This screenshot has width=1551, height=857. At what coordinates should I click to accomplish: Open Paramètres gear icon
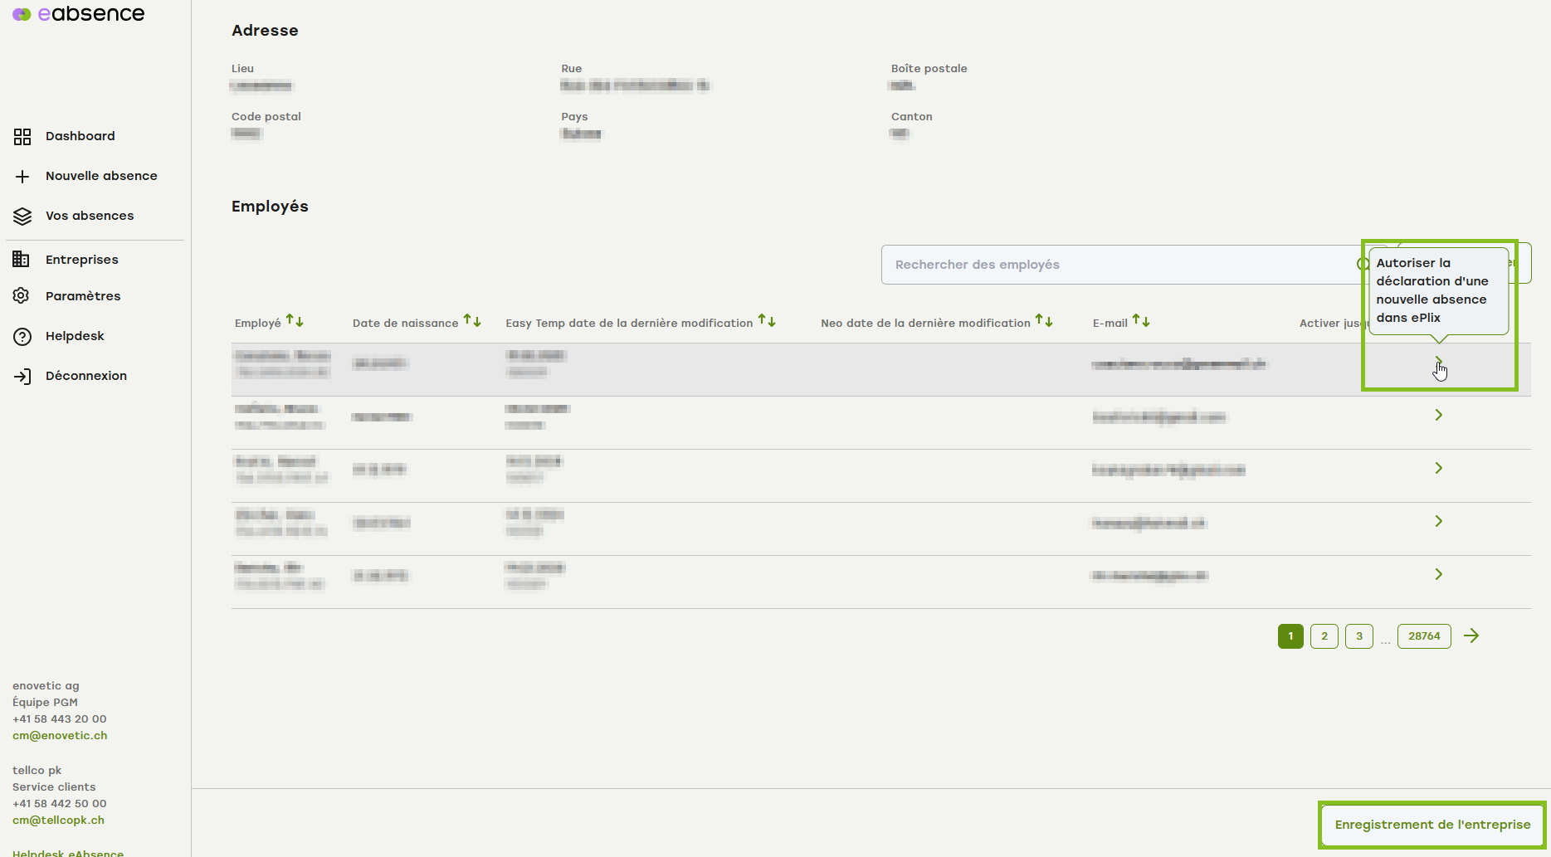click(22, 296)
